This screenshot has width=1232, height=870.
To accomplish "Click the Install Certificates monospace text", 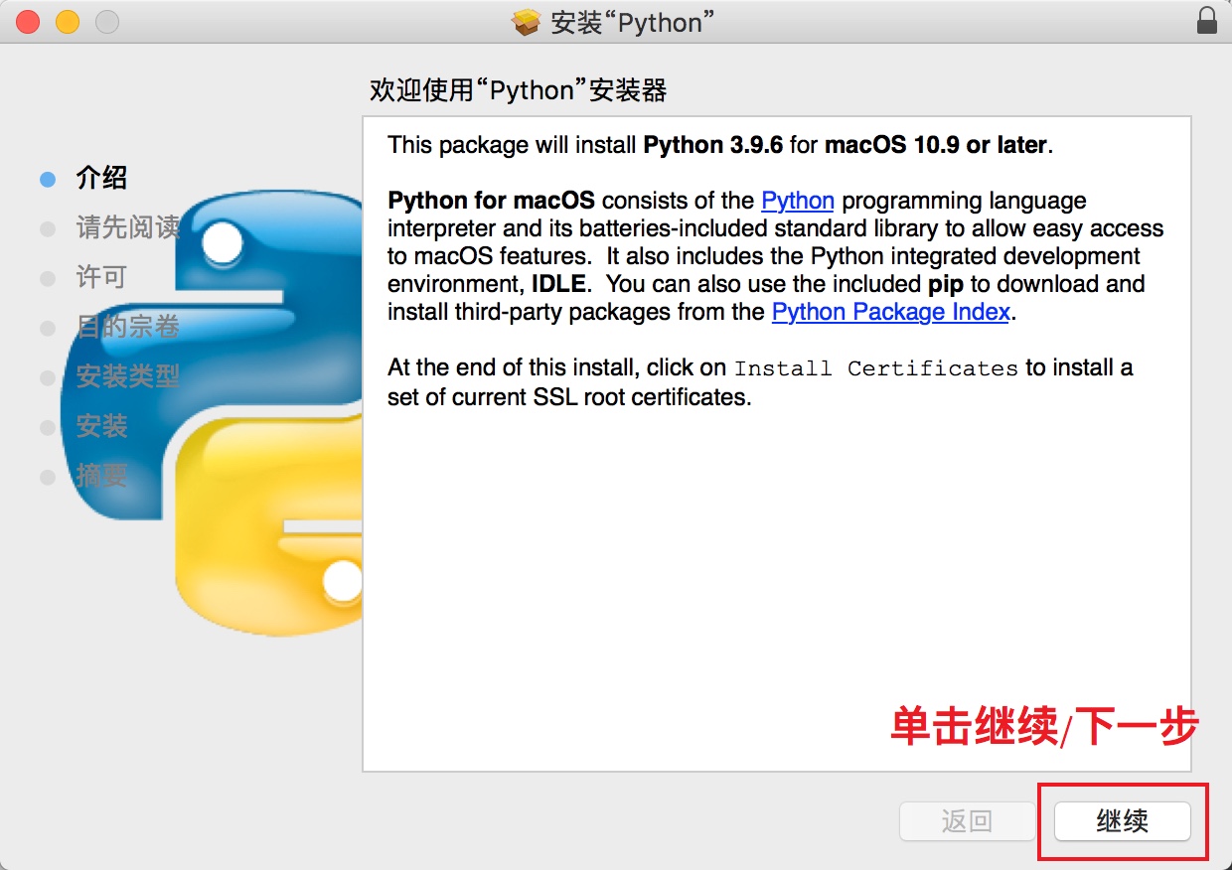I will point(875,368).
